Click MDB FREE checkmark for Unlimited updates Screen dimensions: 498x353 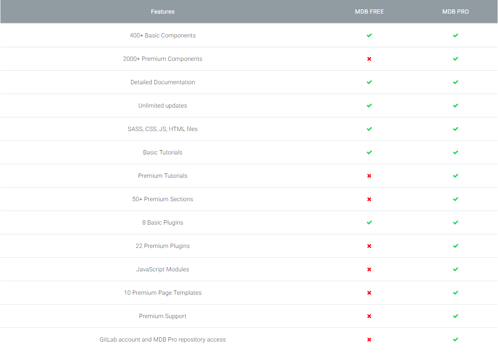point(369,105)
